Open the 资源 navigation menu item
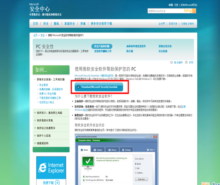This screenshot has height=185, width=220. point(83,23)
